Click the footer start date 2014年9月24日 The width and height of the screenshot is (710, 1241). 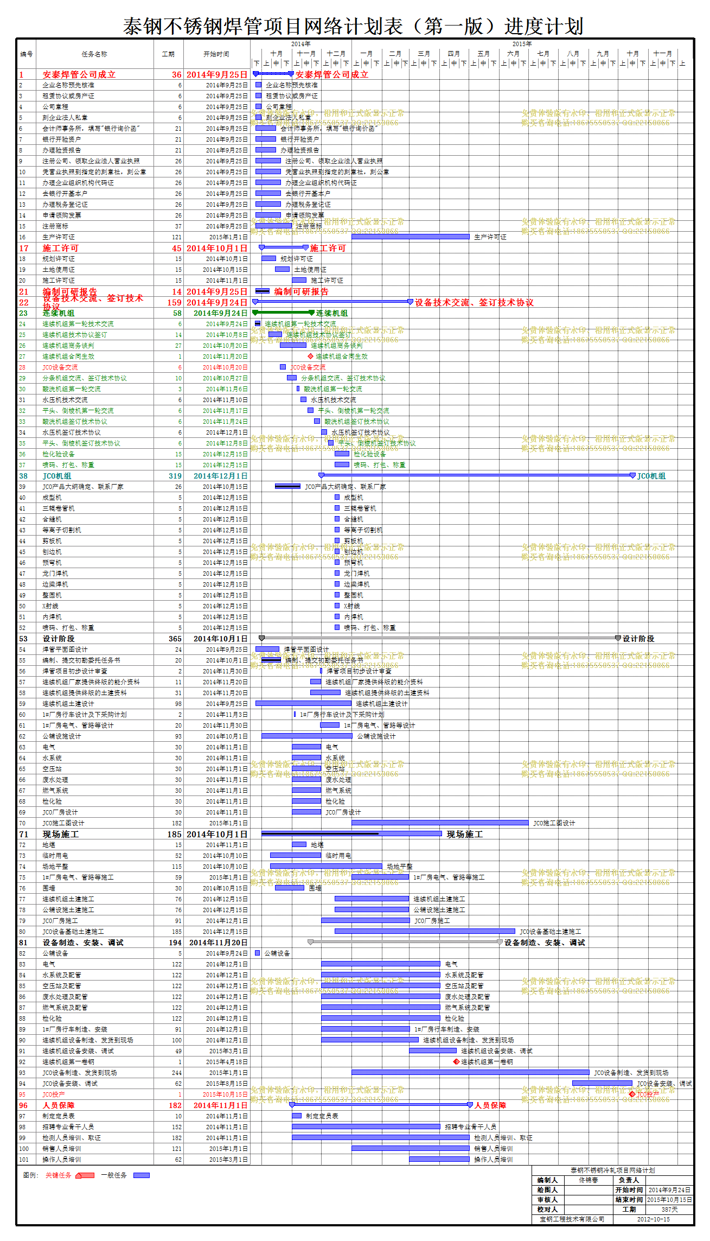click(x=670, y=1190)
